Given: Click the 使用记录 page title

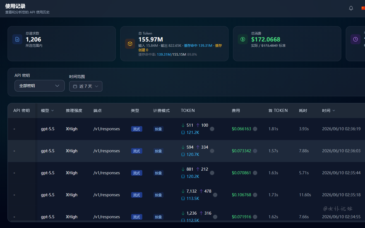Looking at the screenshot, I should [15, 6].
